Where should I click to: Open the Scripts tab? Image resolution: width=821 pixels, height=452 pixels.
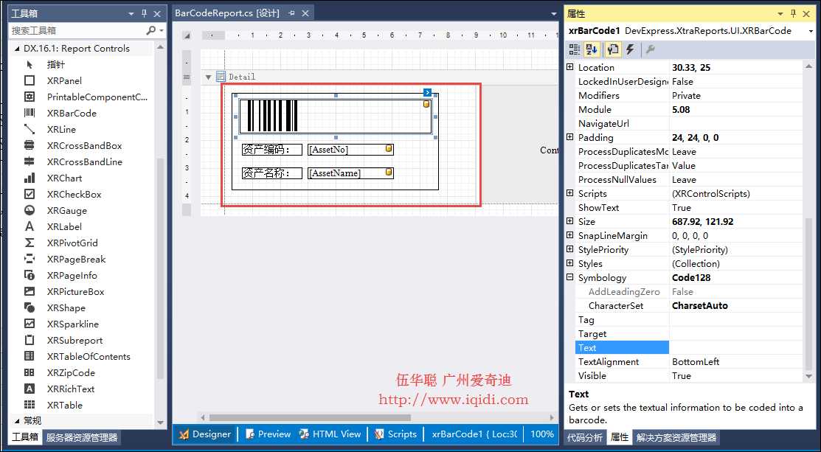point(396,434)
